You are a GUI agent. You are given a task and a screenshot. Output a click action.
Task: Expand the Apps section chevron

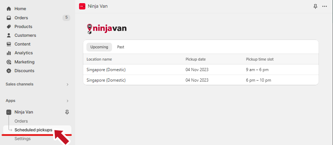coord(67,101)
